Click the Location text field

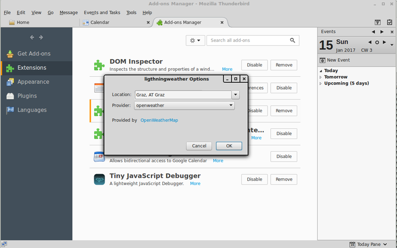[183, 95]
